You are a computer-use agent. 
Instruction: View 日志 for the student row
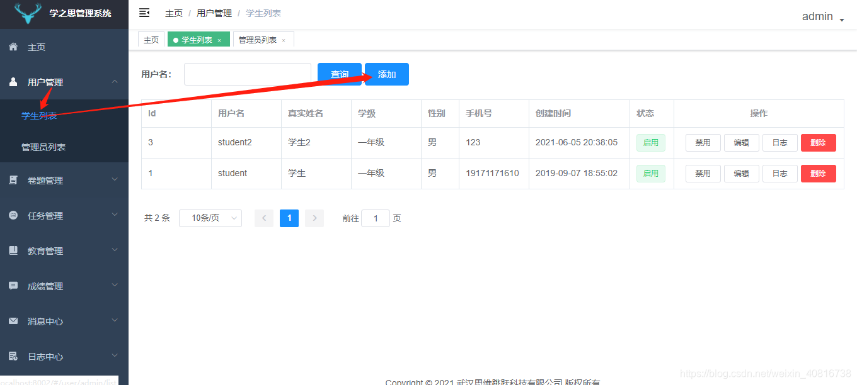(780, 174)
